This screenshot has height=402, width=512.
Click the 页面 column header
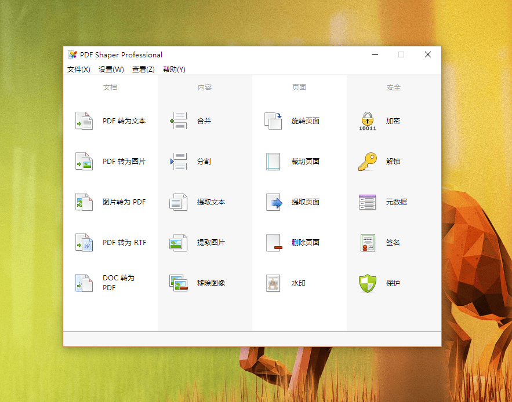point(299,87)
